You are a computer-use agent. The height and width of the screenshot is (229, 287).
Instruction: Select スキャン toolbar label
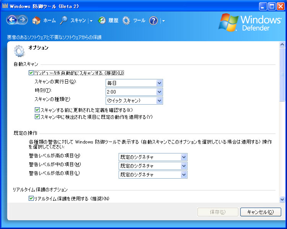point(78,21)
